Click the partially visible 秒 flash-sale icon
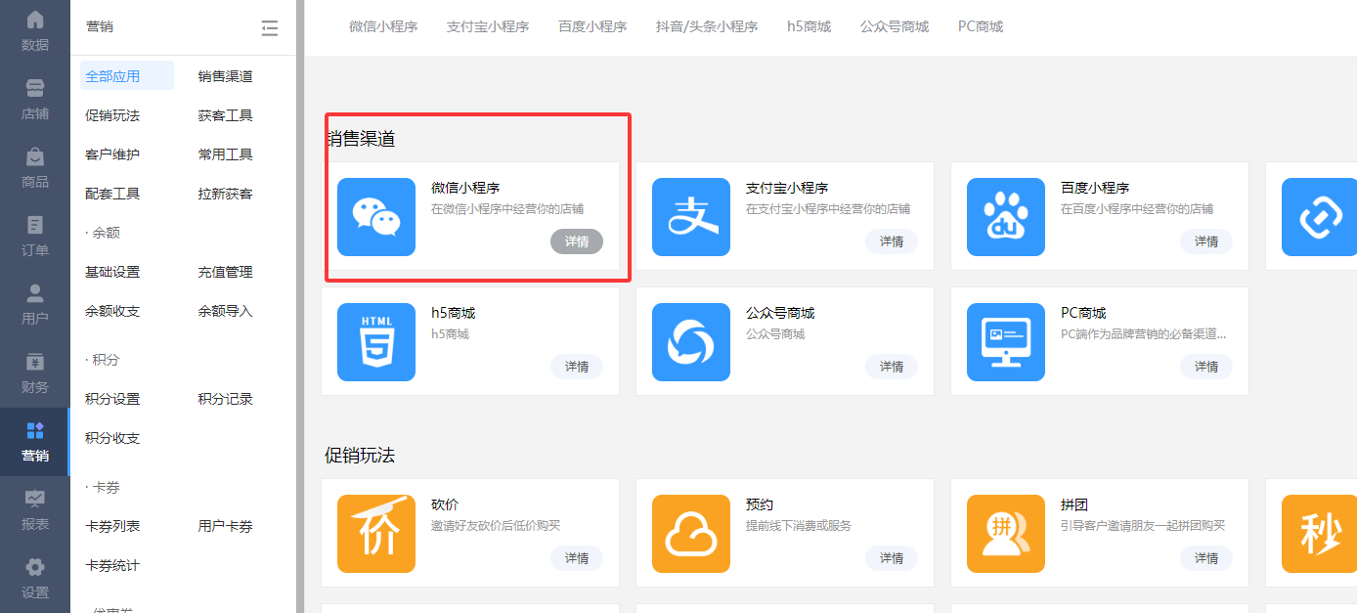The height and width of the screenshot is (613, 1357). coord(1319,534)
